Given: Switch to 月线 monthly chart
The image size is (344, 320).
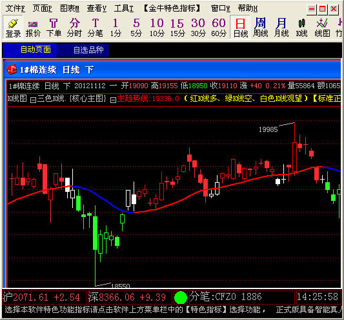Looking at the screenshot, I should 281,27.
